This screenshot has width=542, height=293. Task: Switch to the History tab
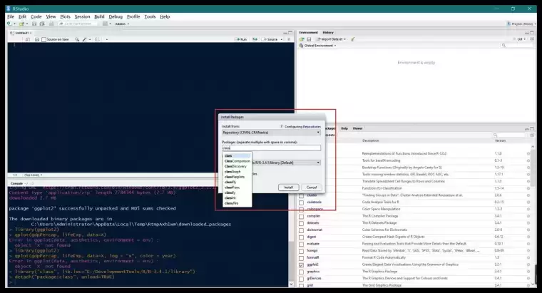coord(328,33)
